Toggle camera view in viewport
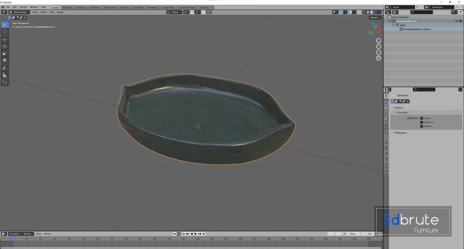Viewport: 464px width, 249px height. [x=379, y=52]
